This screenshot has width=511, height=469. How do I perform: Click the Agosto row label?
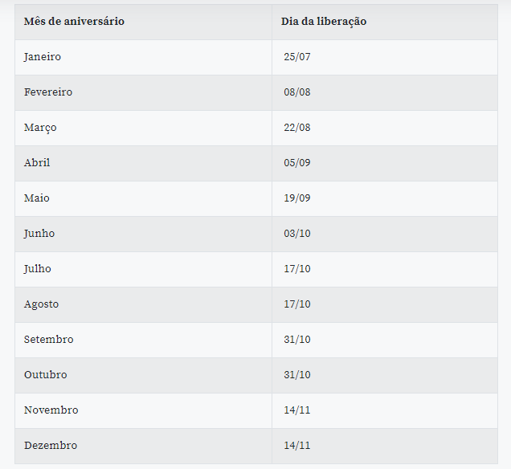click(x=41, y=304)
